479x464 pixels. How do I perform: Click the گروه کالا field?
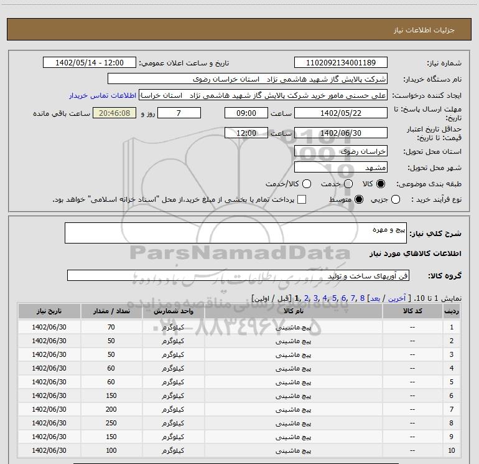(238, 275)
